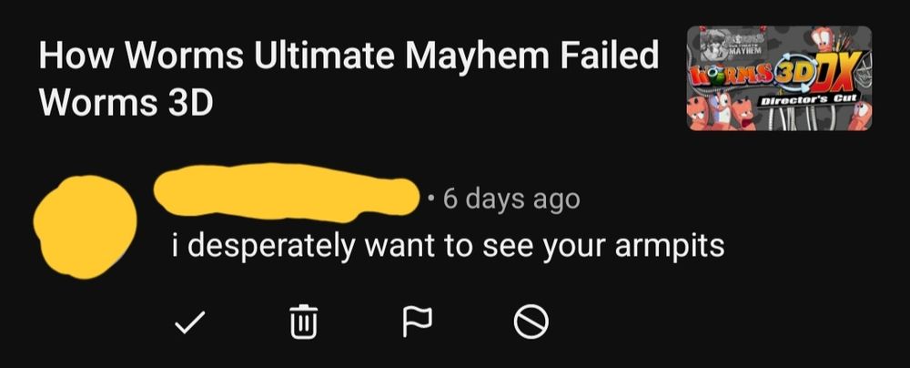The height and width of the screenshot is (368, 910).
Task: Report the comment with the flag icon
Action: click(x=418, y=322)
